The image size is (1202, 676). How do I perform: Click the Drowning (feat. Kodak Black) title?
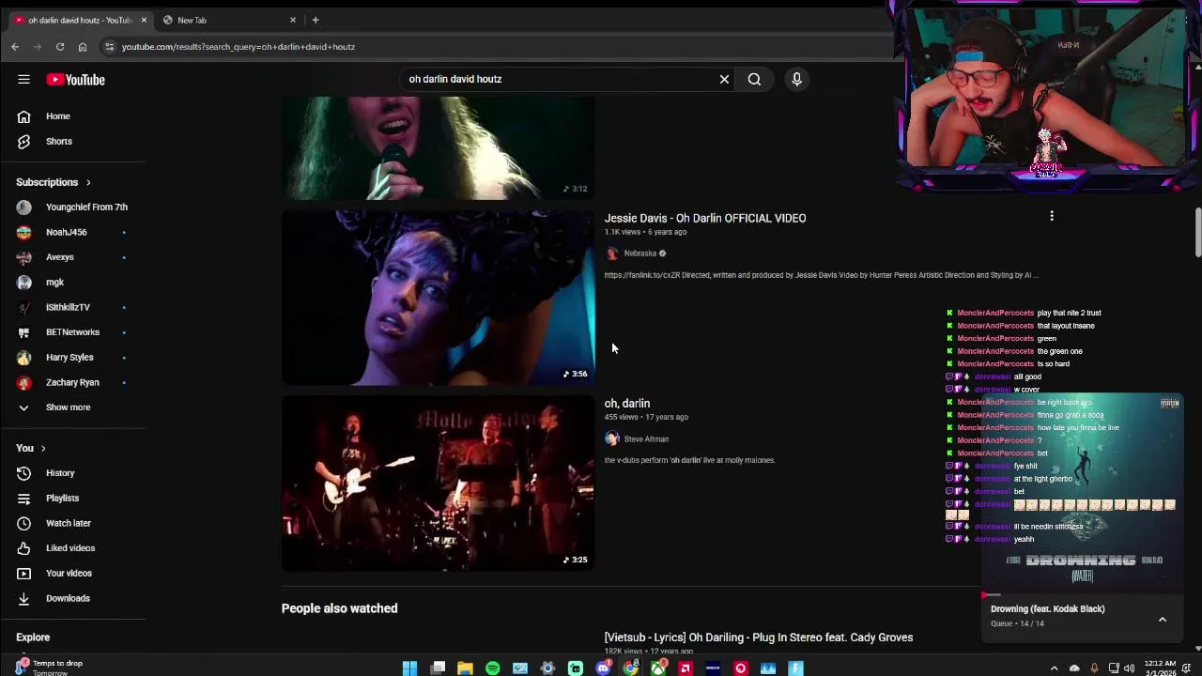[1047, 609]
